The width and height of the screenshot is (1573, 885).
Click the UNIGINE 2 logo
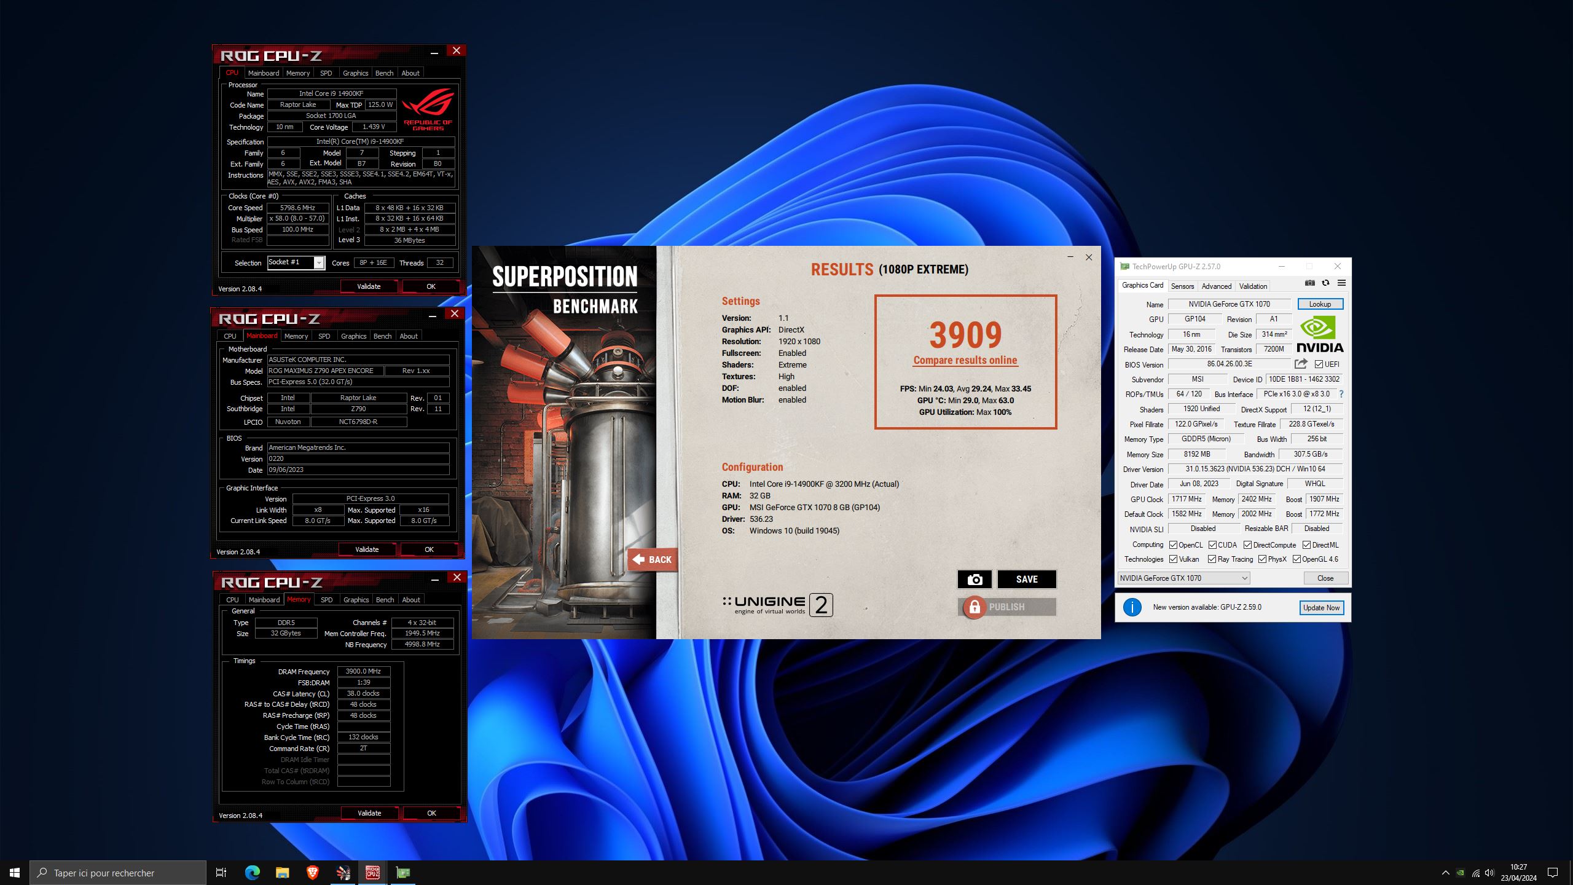click(x=777, y=605)
